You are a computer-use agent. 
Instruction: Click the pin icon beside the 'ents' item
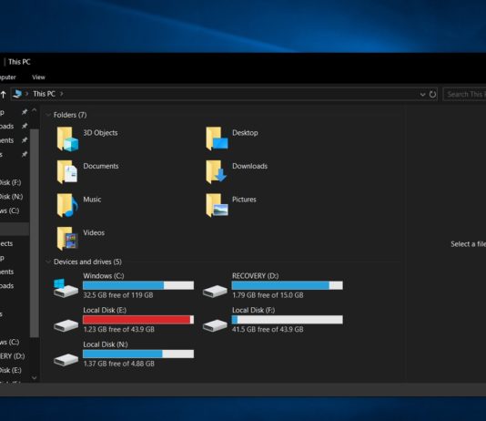25,140
